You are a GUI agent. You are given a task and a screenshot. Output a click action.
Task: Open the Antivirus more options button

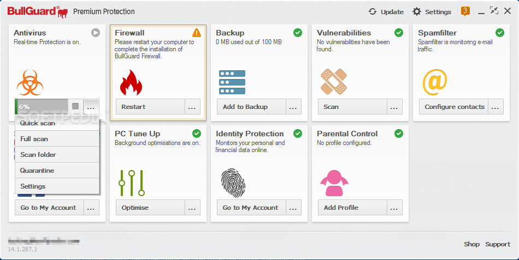coord(91,106)
